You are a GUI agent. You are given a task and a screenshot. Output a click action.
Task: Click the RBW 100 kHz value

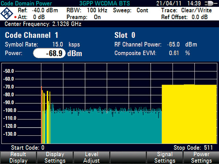pyautogui.click(x=87, y=11)
